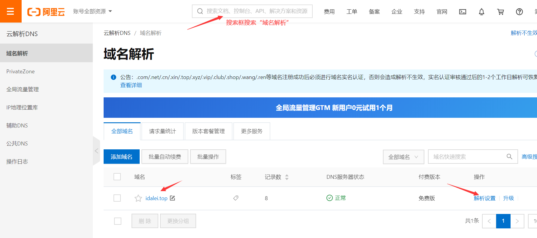The image size is (537, 238).
Task: Open the notifications bell
Action: pyautogui.click(x=481, y=12)
